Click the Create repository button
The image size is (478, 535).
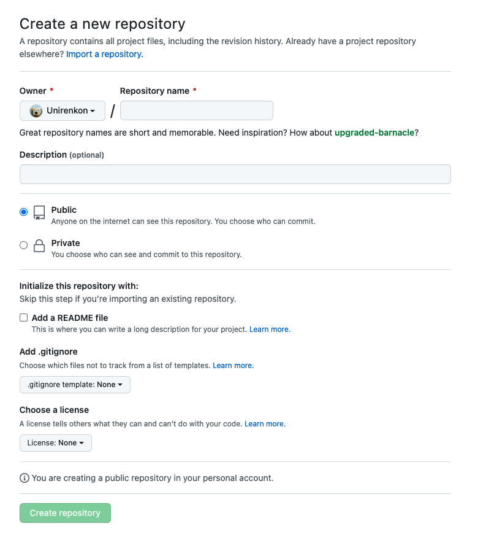pyautogui.click(x=65, y=513)
